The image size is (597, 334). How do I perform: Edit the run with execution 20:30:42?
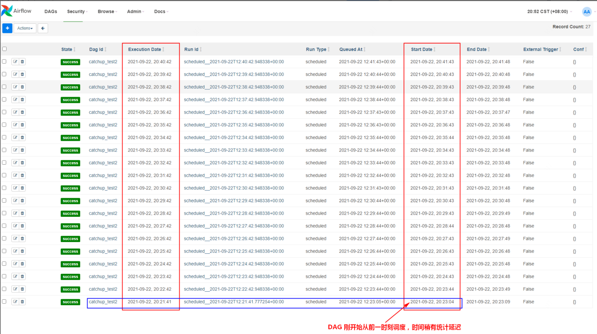click(x=15, y=188)
